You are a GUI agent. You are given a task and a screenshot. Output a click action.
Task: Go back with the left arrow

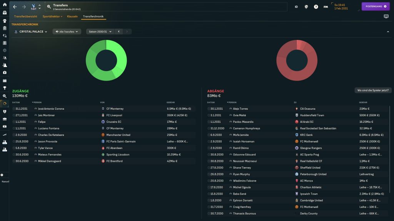[15, 7]
